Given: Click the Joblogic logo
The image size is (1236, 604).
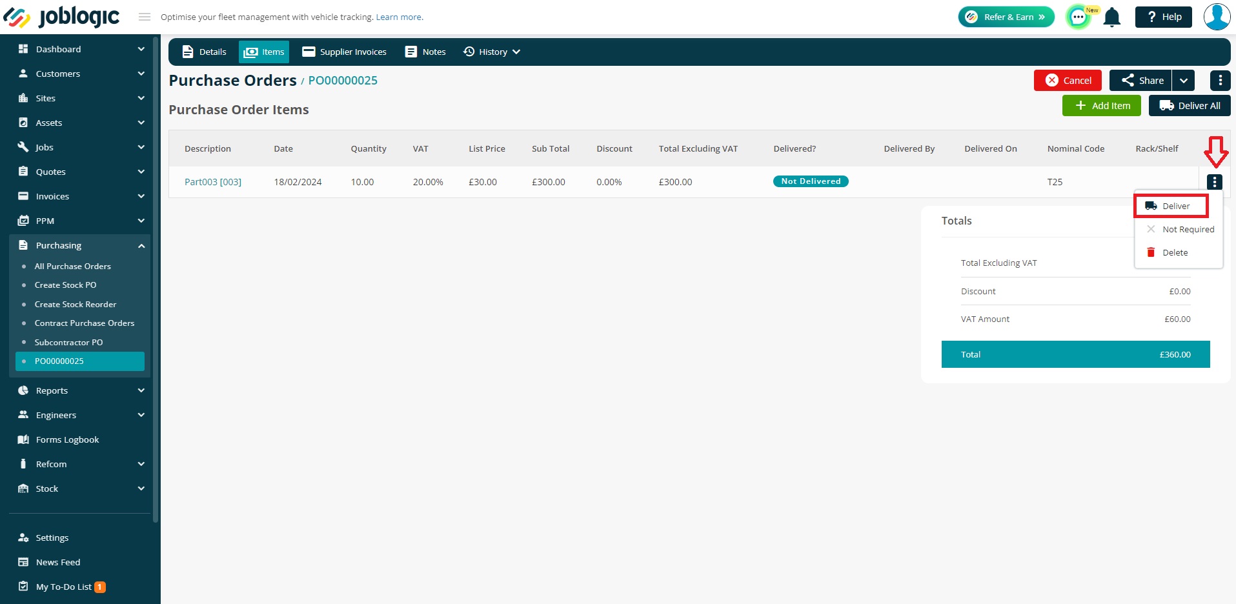Looking at the screenshot, I should tap(61, 17).
